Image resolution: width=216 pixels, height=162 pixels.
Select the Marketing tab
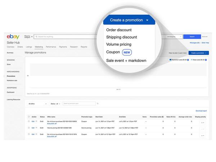(39, 47)
